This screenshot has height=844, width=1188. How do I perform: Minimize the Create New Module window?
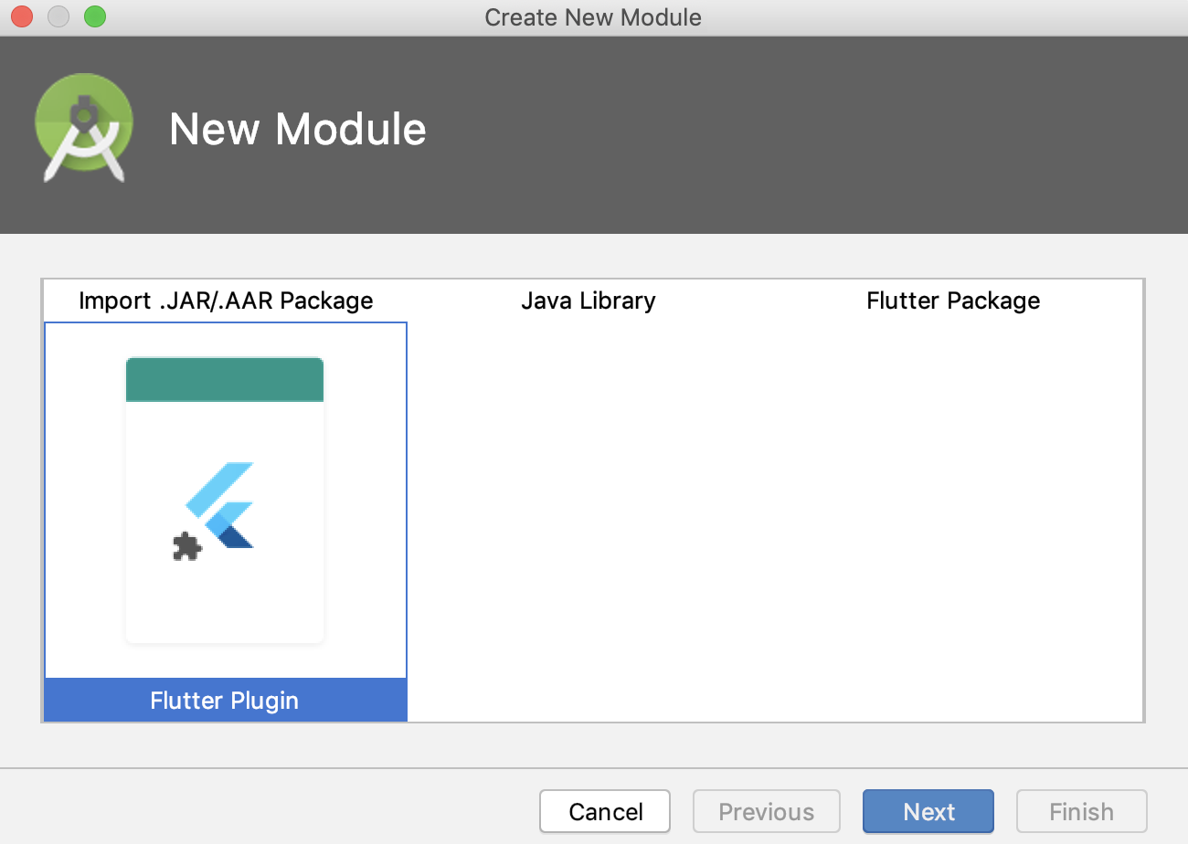tap(58, 16)
